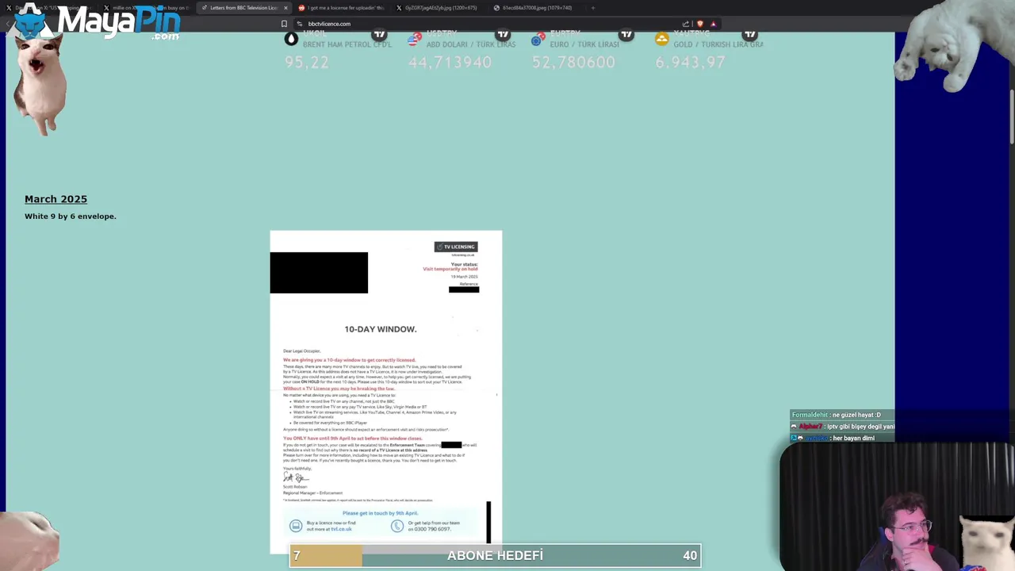
Task: Close the 'Letters from BBC Television' tab
Action: tap(285, 8)
